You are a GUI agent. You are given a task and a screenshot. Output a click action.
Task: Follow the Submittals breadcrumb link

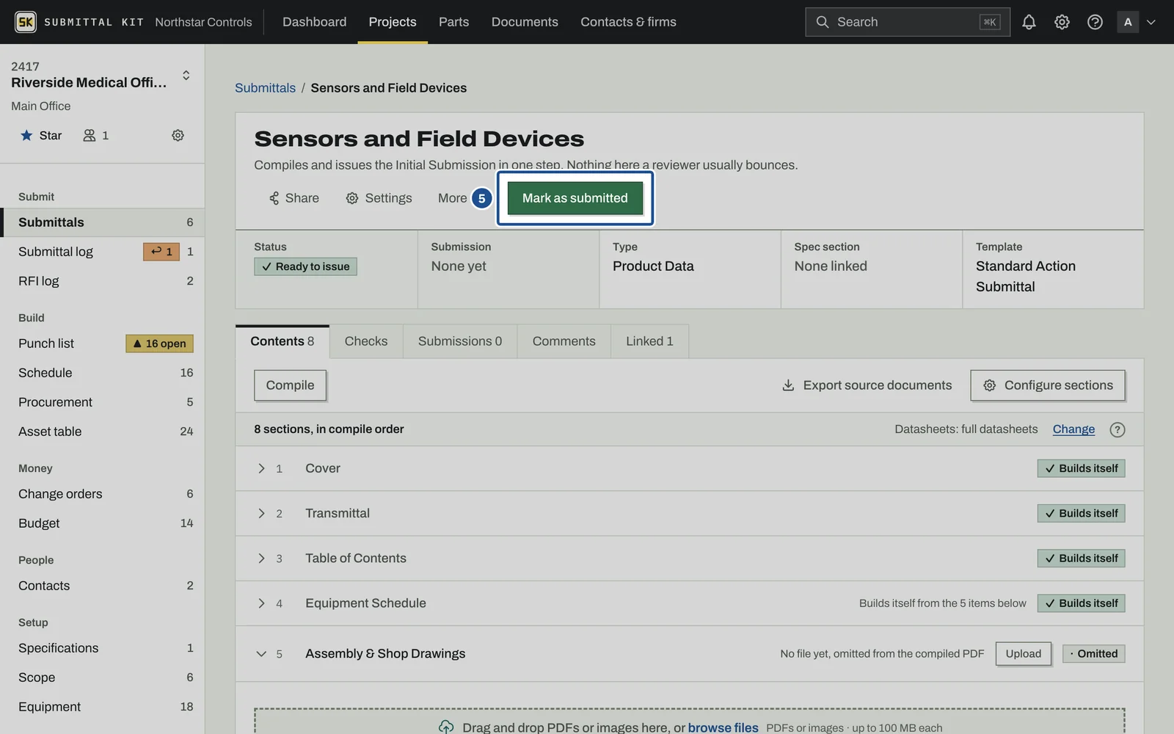point(265,88)
